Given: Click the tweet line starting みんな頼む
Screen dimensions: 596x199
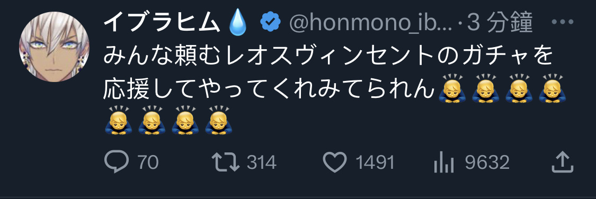Looking at the screenshot, I should 327,57.
